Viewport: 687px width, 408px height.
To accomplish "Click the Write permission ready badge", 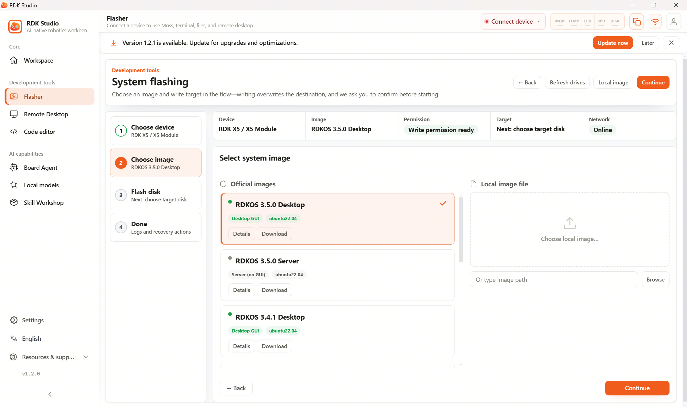I will click(x=441, y=130).
